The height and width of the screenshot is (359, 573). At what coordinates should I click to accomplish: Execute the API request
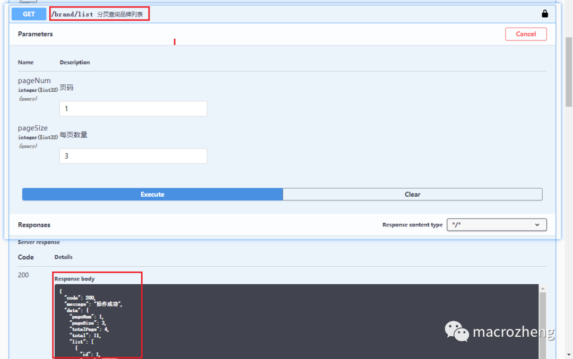coord(152,195)
